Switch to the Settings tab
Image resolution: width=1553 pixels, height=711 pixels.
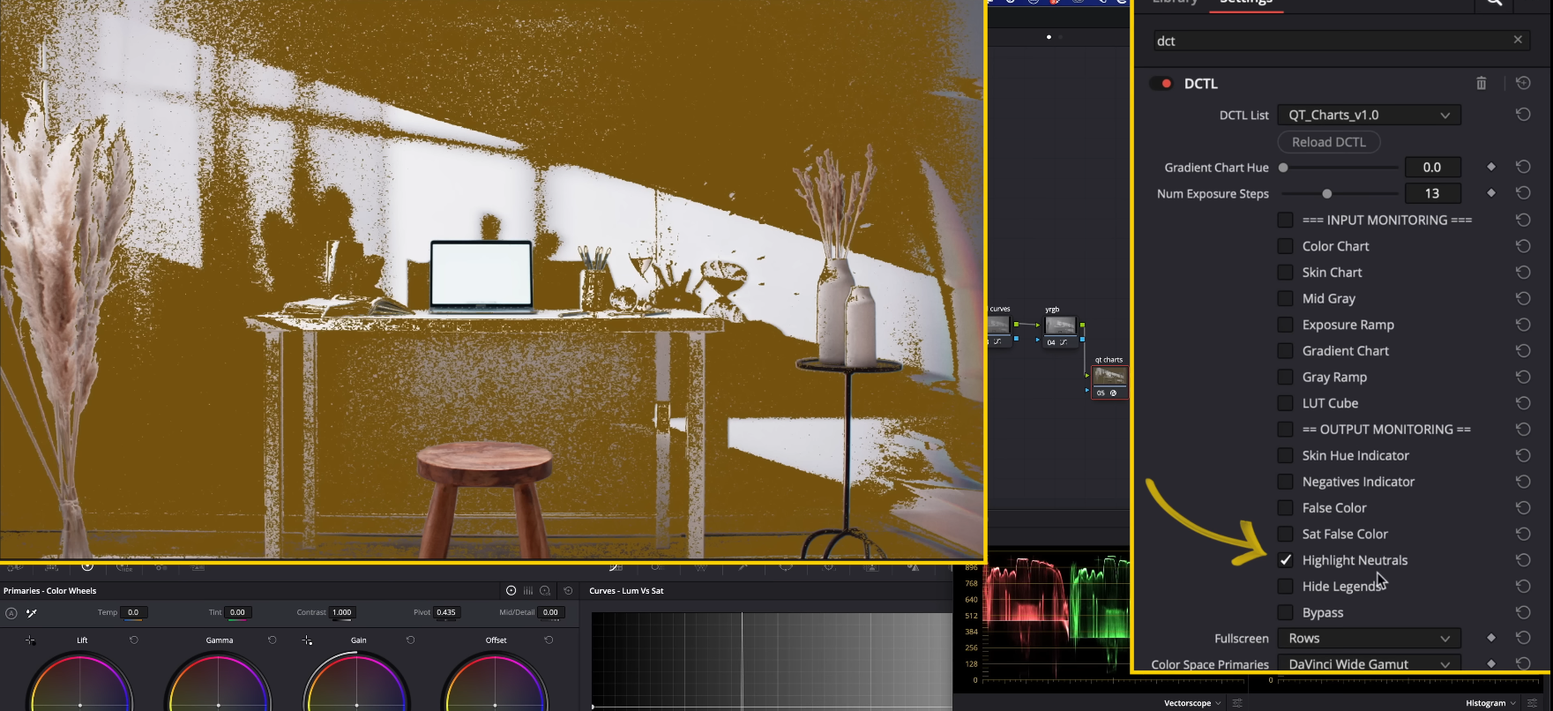[1246, 3]
